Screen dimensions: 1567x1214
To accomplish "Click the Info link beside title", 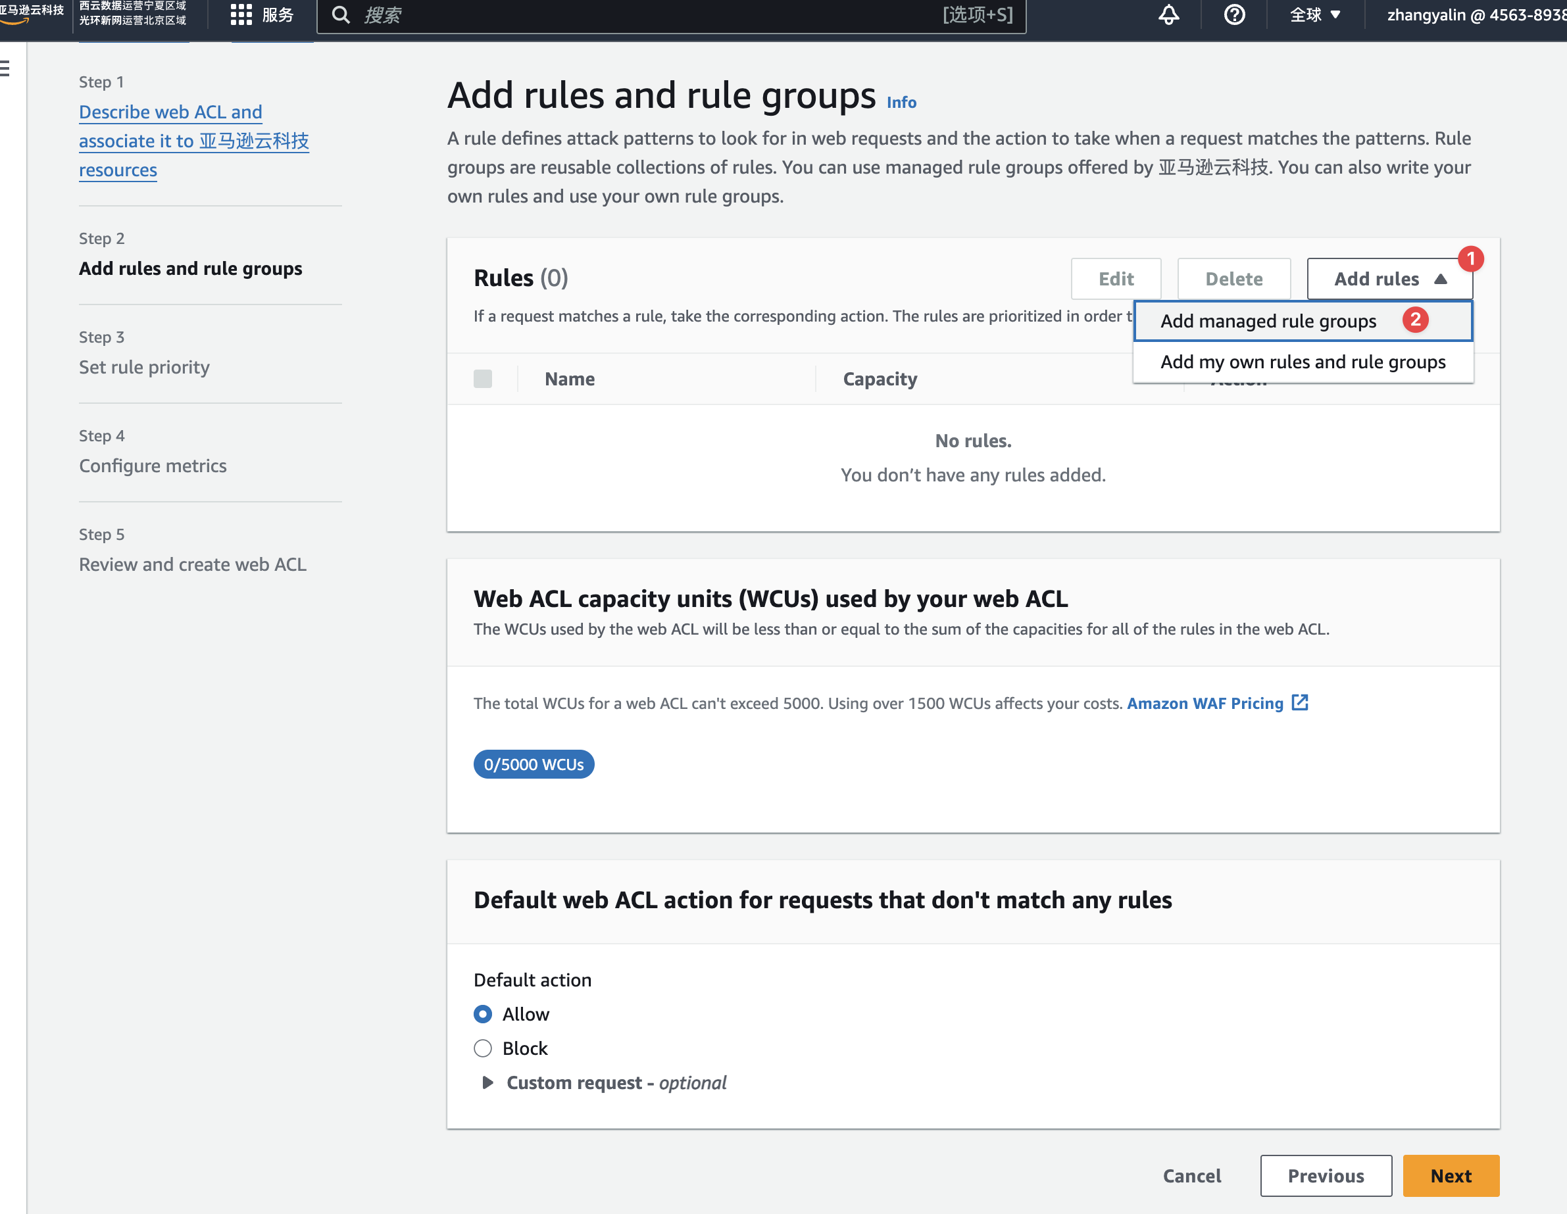I will (x=901, y=103).
